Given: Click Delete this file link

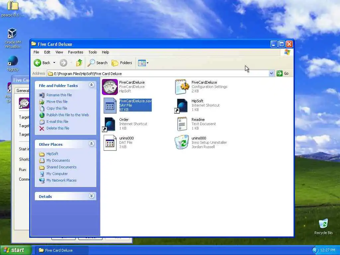Looking at the screenshot, I should [x=58, y=128].
